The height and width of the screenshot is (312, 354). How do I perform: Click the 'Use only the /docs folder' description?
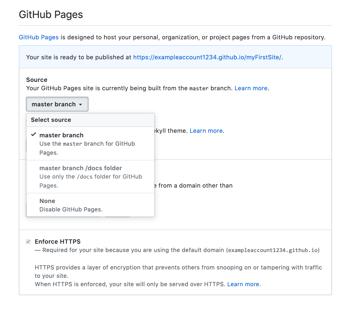91,181
